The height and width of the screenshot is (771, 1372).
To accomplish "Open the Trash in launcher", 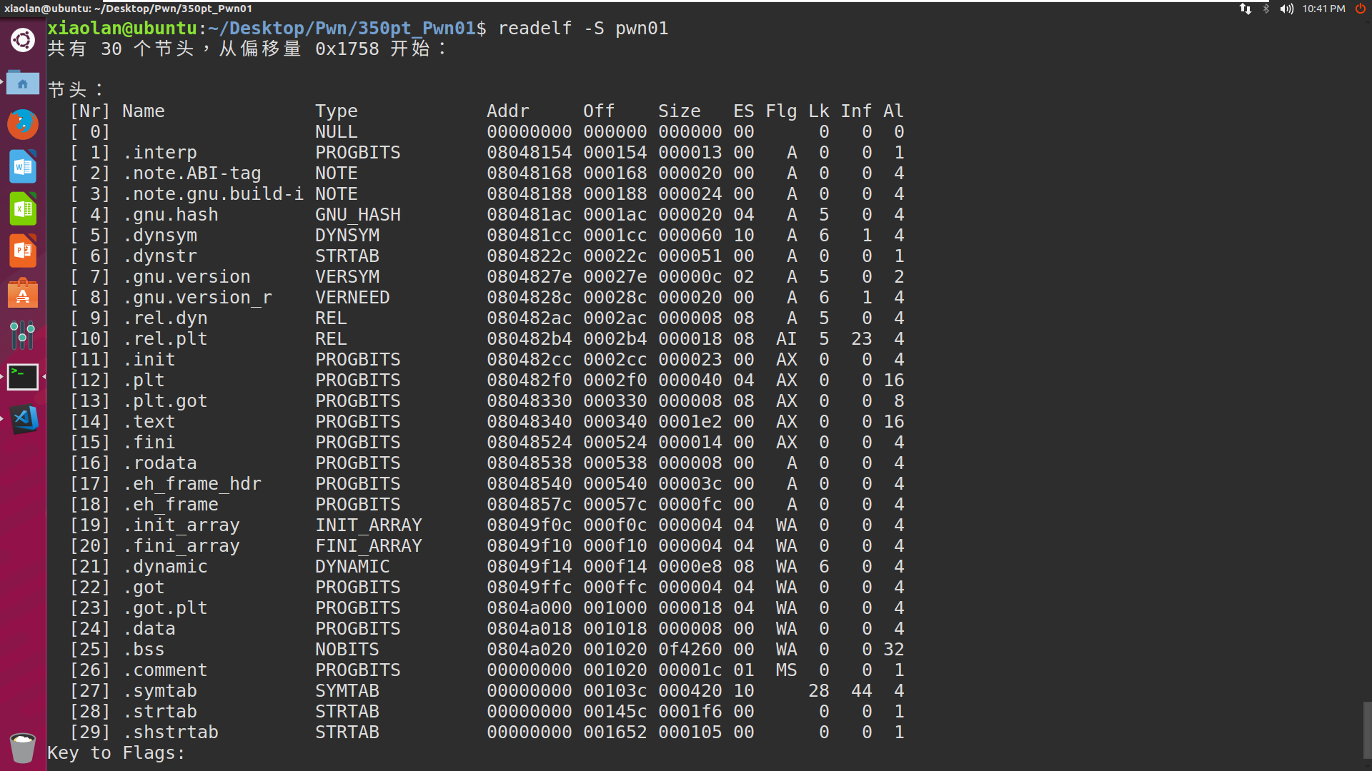I will pos(23,747).
